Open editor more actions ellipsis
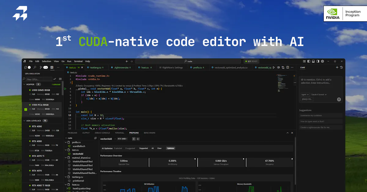Viewport: 367px width, 192px height. click(292, 67)
